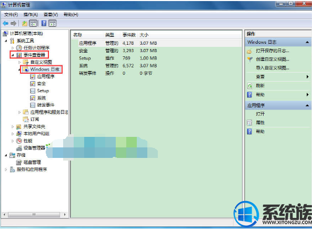The image size is (312, 229).
Task: Click the 应用程序 log icon in tree
Action: click(x=33, y=76)
